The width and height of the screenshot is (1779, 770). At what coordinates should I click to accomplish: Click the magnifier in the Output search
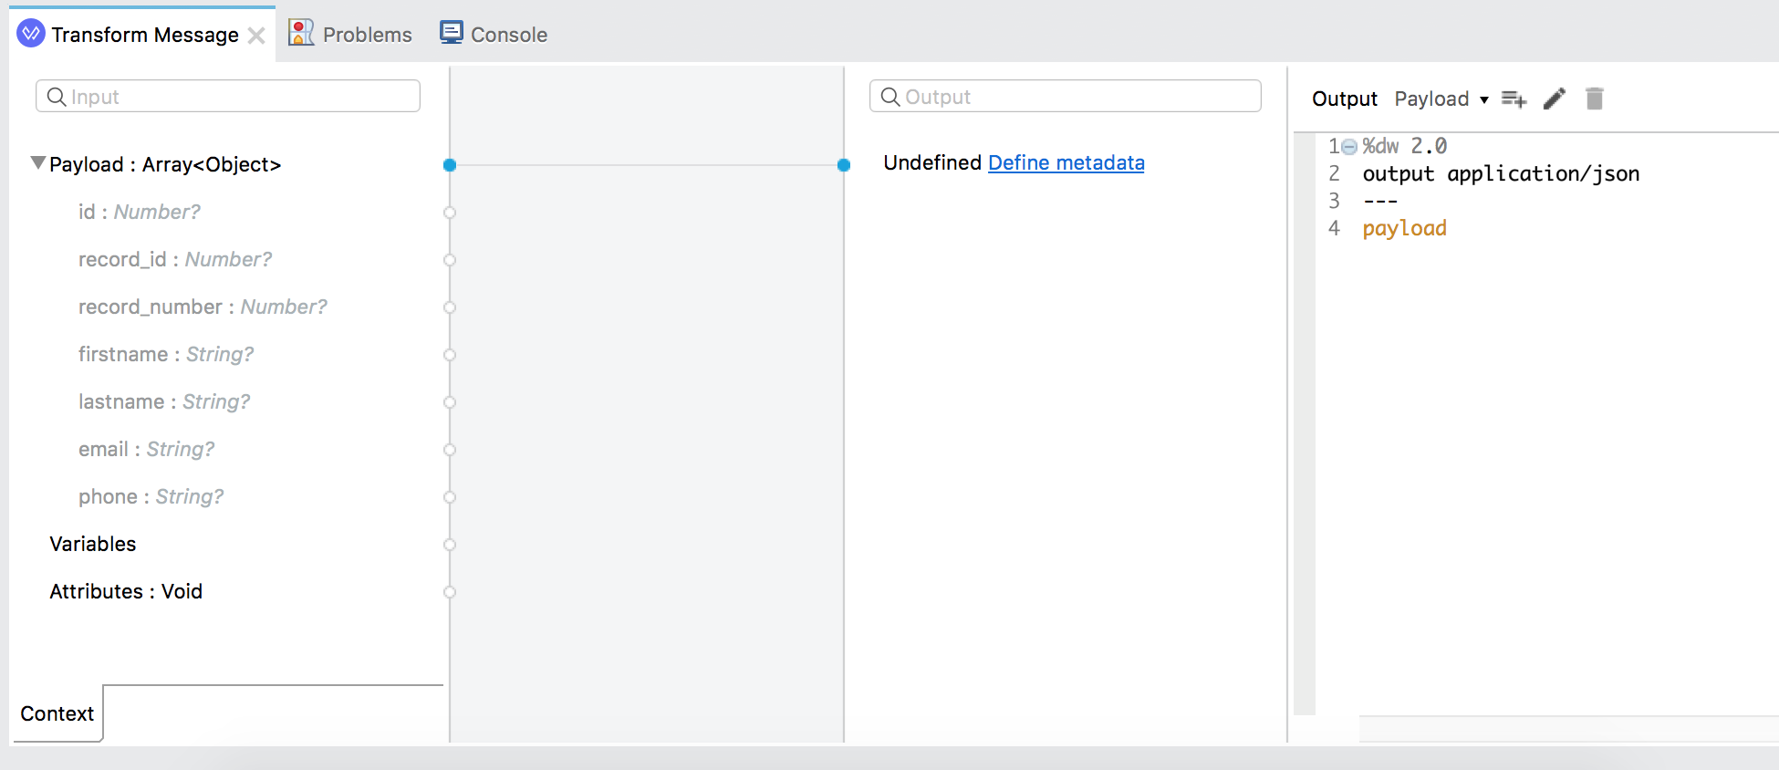coord(890,97)
